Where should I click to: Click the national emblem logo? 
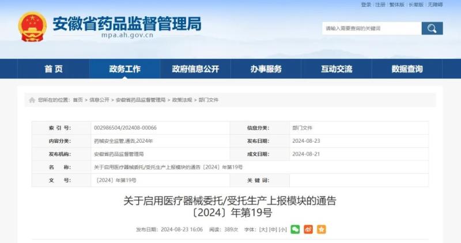(x=32, y=26)
